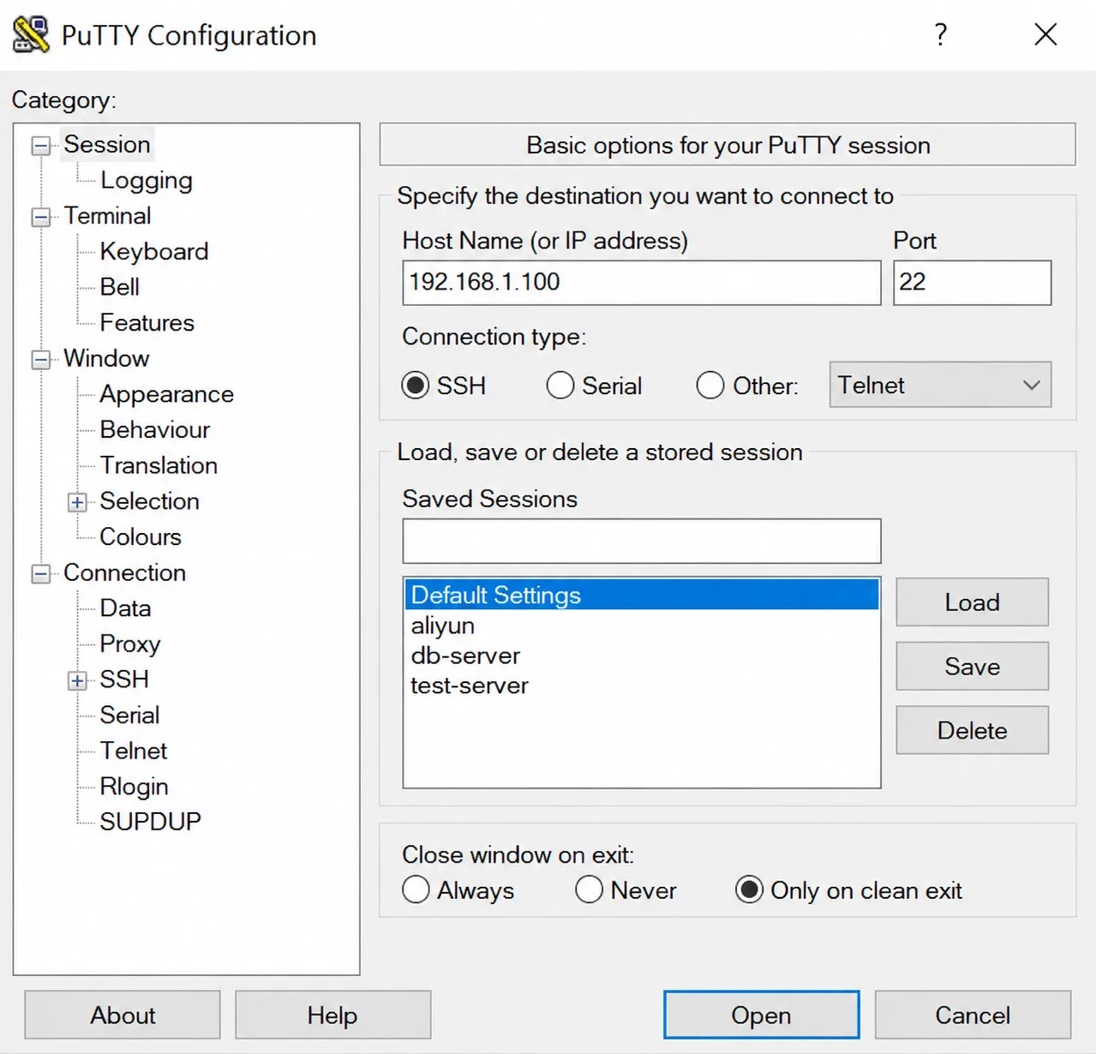Open the Logging category
This screenshot has width=1096, height=1054.
[147, 180]
